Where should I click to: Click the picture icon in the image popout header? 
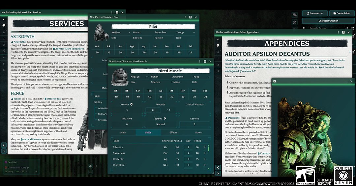pos(275,81)
